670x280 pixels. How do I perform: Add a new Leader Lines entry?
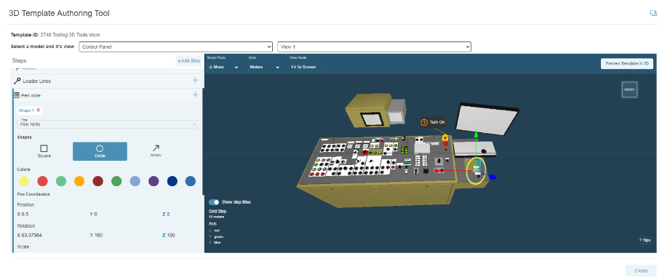195,81
